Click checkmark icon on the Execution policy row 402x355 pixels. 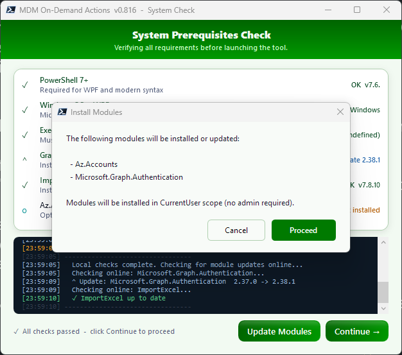pyautogui.click(x=25, y=135)
